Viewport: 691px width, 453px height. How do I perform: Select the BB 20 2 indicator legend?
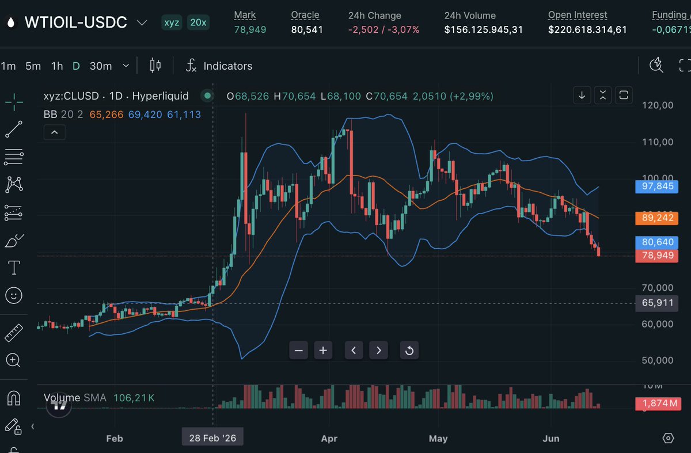[x=63, y=115]
